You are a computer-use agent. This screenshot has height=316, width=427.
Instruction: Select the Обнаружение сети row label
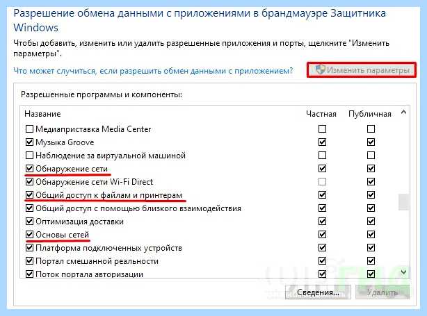point(72,169)
